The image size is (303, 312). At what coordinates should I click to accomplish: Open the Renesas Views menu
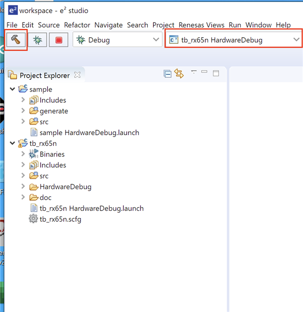click(201, 25)
